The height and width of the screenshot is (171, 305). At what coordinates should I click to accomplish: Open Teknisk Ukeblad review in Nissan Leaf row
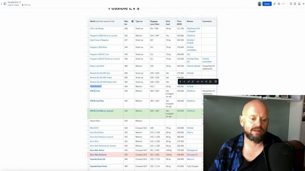pos(193,66)
